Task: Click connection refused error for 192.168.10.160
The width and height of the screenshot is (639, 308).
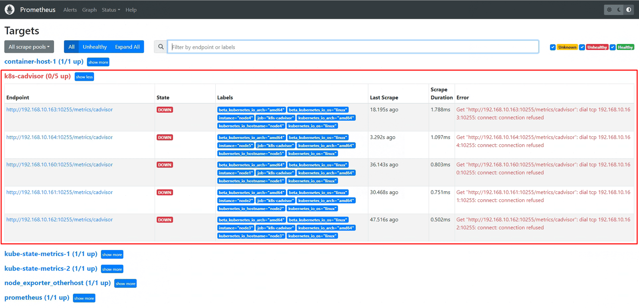Action: (544, 169)
